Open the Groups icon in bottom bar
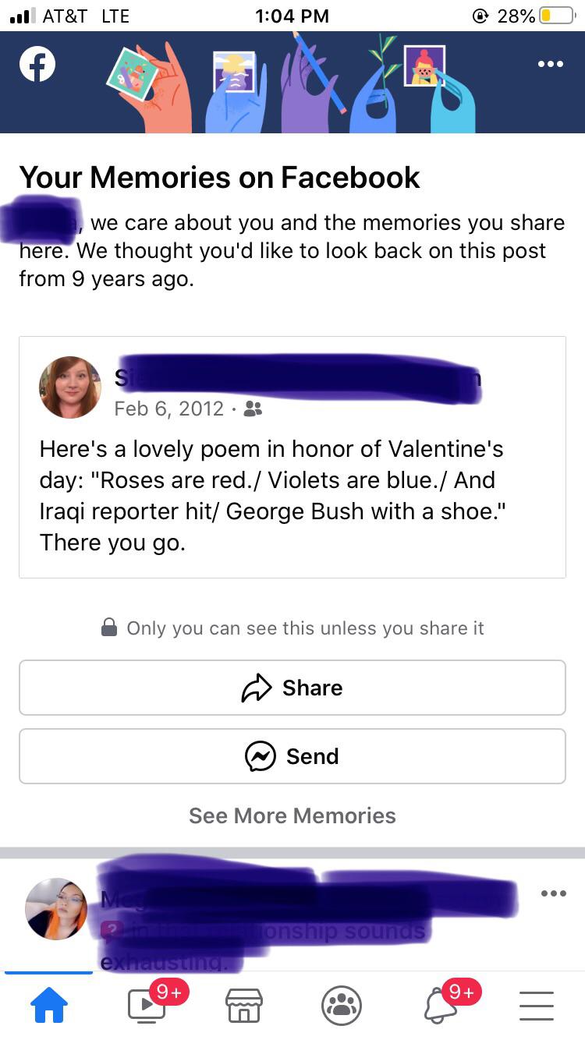585x1040 pixels. click(341, 1006)
